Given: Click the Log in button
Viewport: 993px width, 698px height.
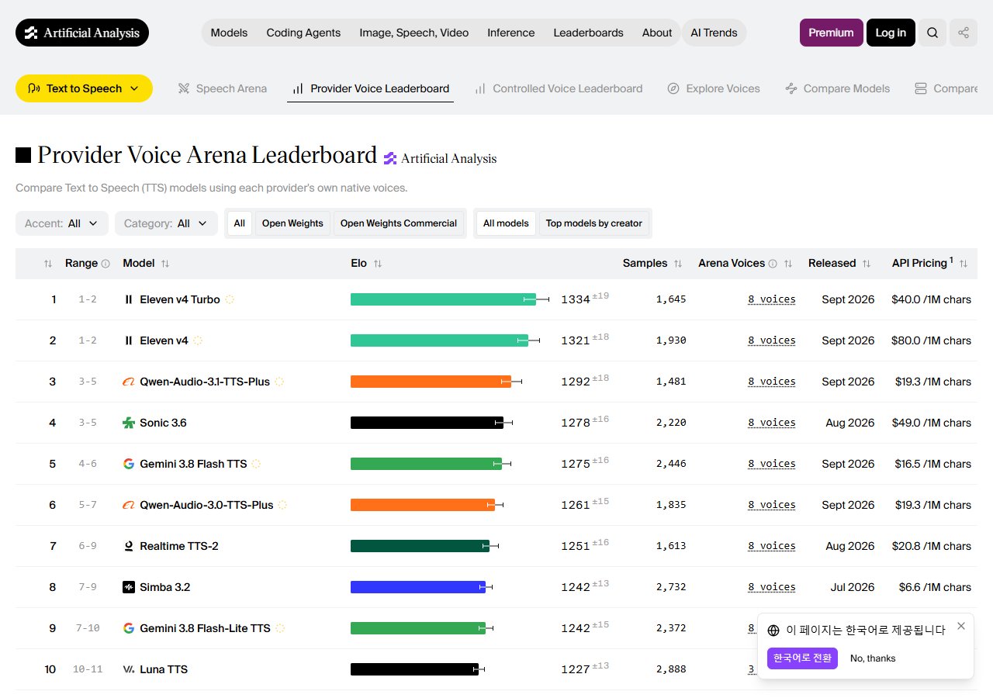Looking at the screenshot, I should (x=891, y=33).
